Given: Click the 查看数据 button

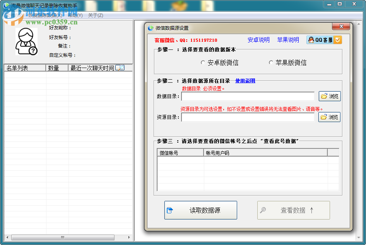Looking at the screenshot, I should [x=294, y=210].
